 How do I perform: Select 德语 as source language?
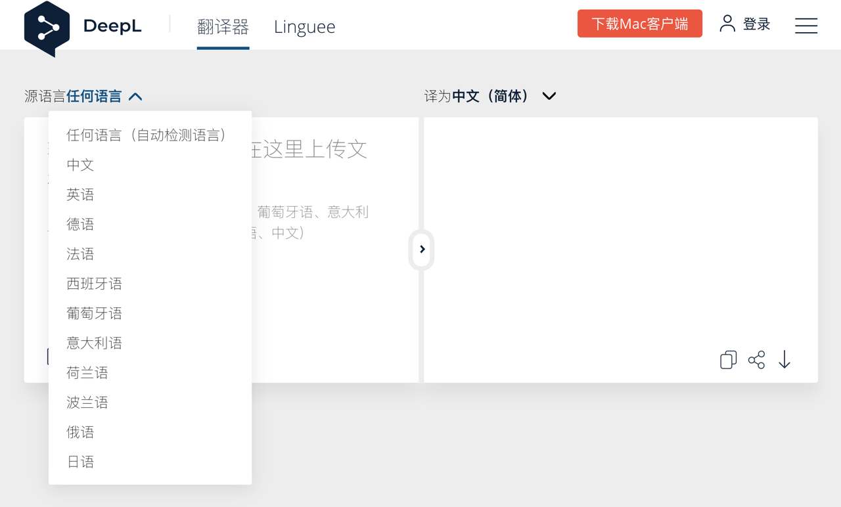coord(150,224)
